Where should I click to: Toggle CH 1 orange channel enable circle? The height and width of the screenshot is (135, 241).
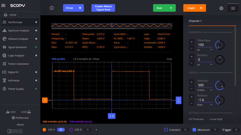pyautogui.click(x=44, y=130)
